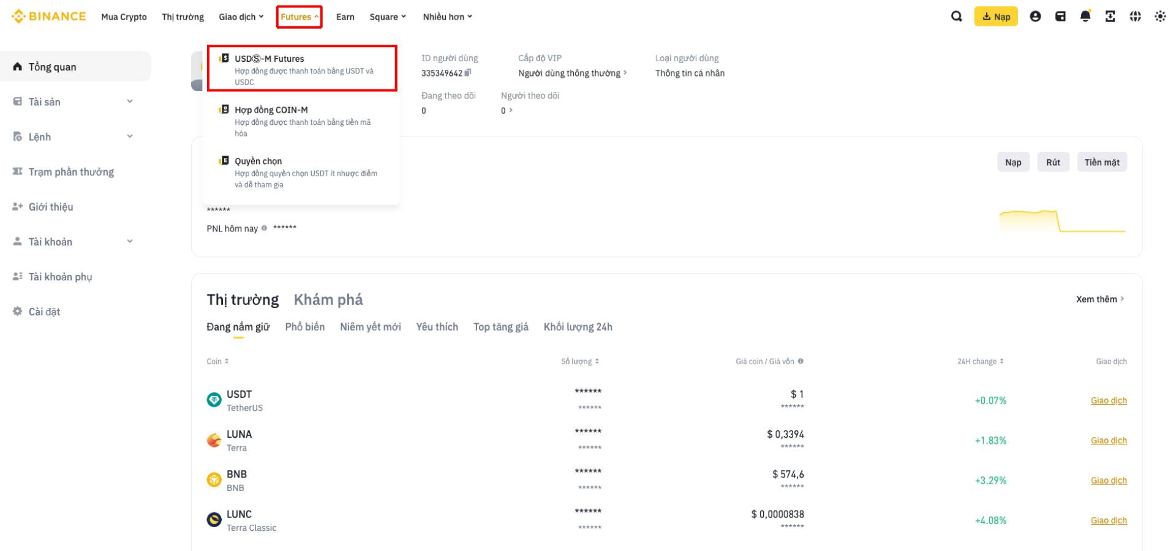The height and width of the screenshot is (551, 1176).
Task: Open Earn in top navigation
Action: pyautogui.click(x=345, y=17)
